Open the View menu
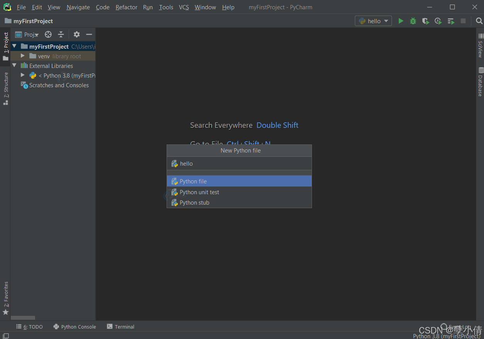Screen dimensions: 484x339 [x=54, y=7]
